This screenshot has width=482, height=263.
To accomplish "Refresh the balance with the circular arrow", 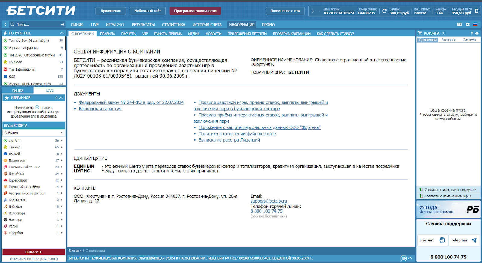I will pyautogui.click(x=384, y=11).
